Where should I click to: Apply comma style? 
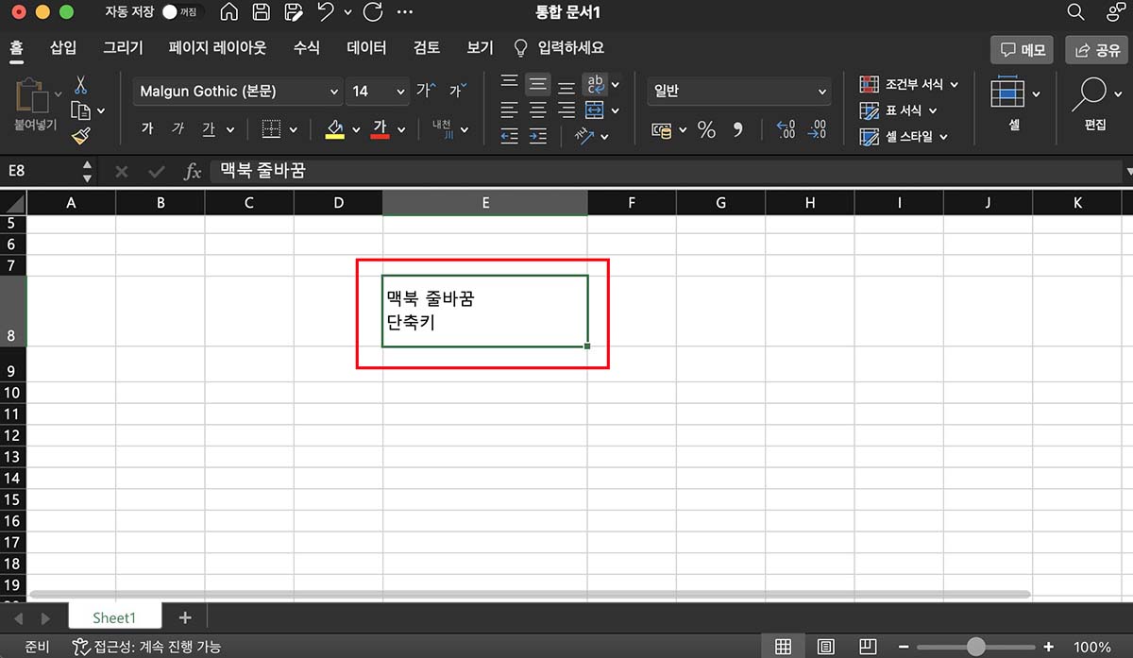click(x=737, y=130)
